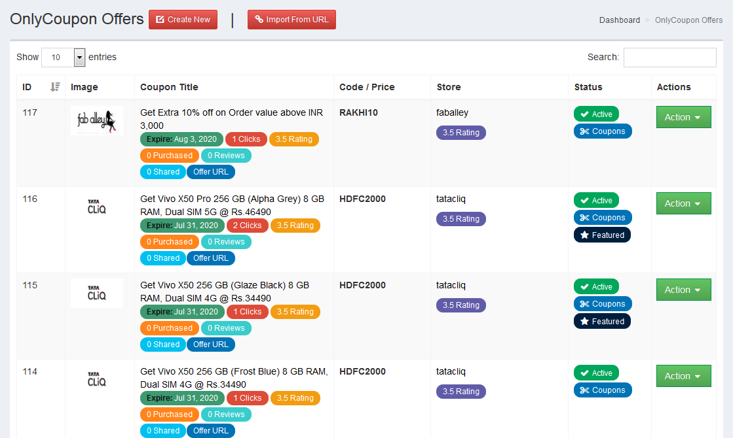Image resolution: width=733 pixels, height=438 pixels.
Task: Click 1 Clicks badge for offer 115
Action: (248, 312)
